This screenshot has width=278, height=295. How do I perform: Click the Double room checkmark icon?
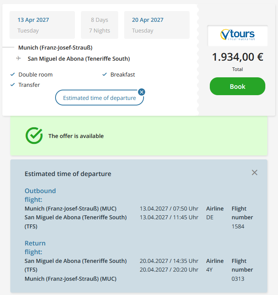(x=13, y=75)
